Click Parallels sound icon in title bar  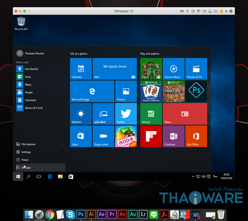(x=204, y=11)
